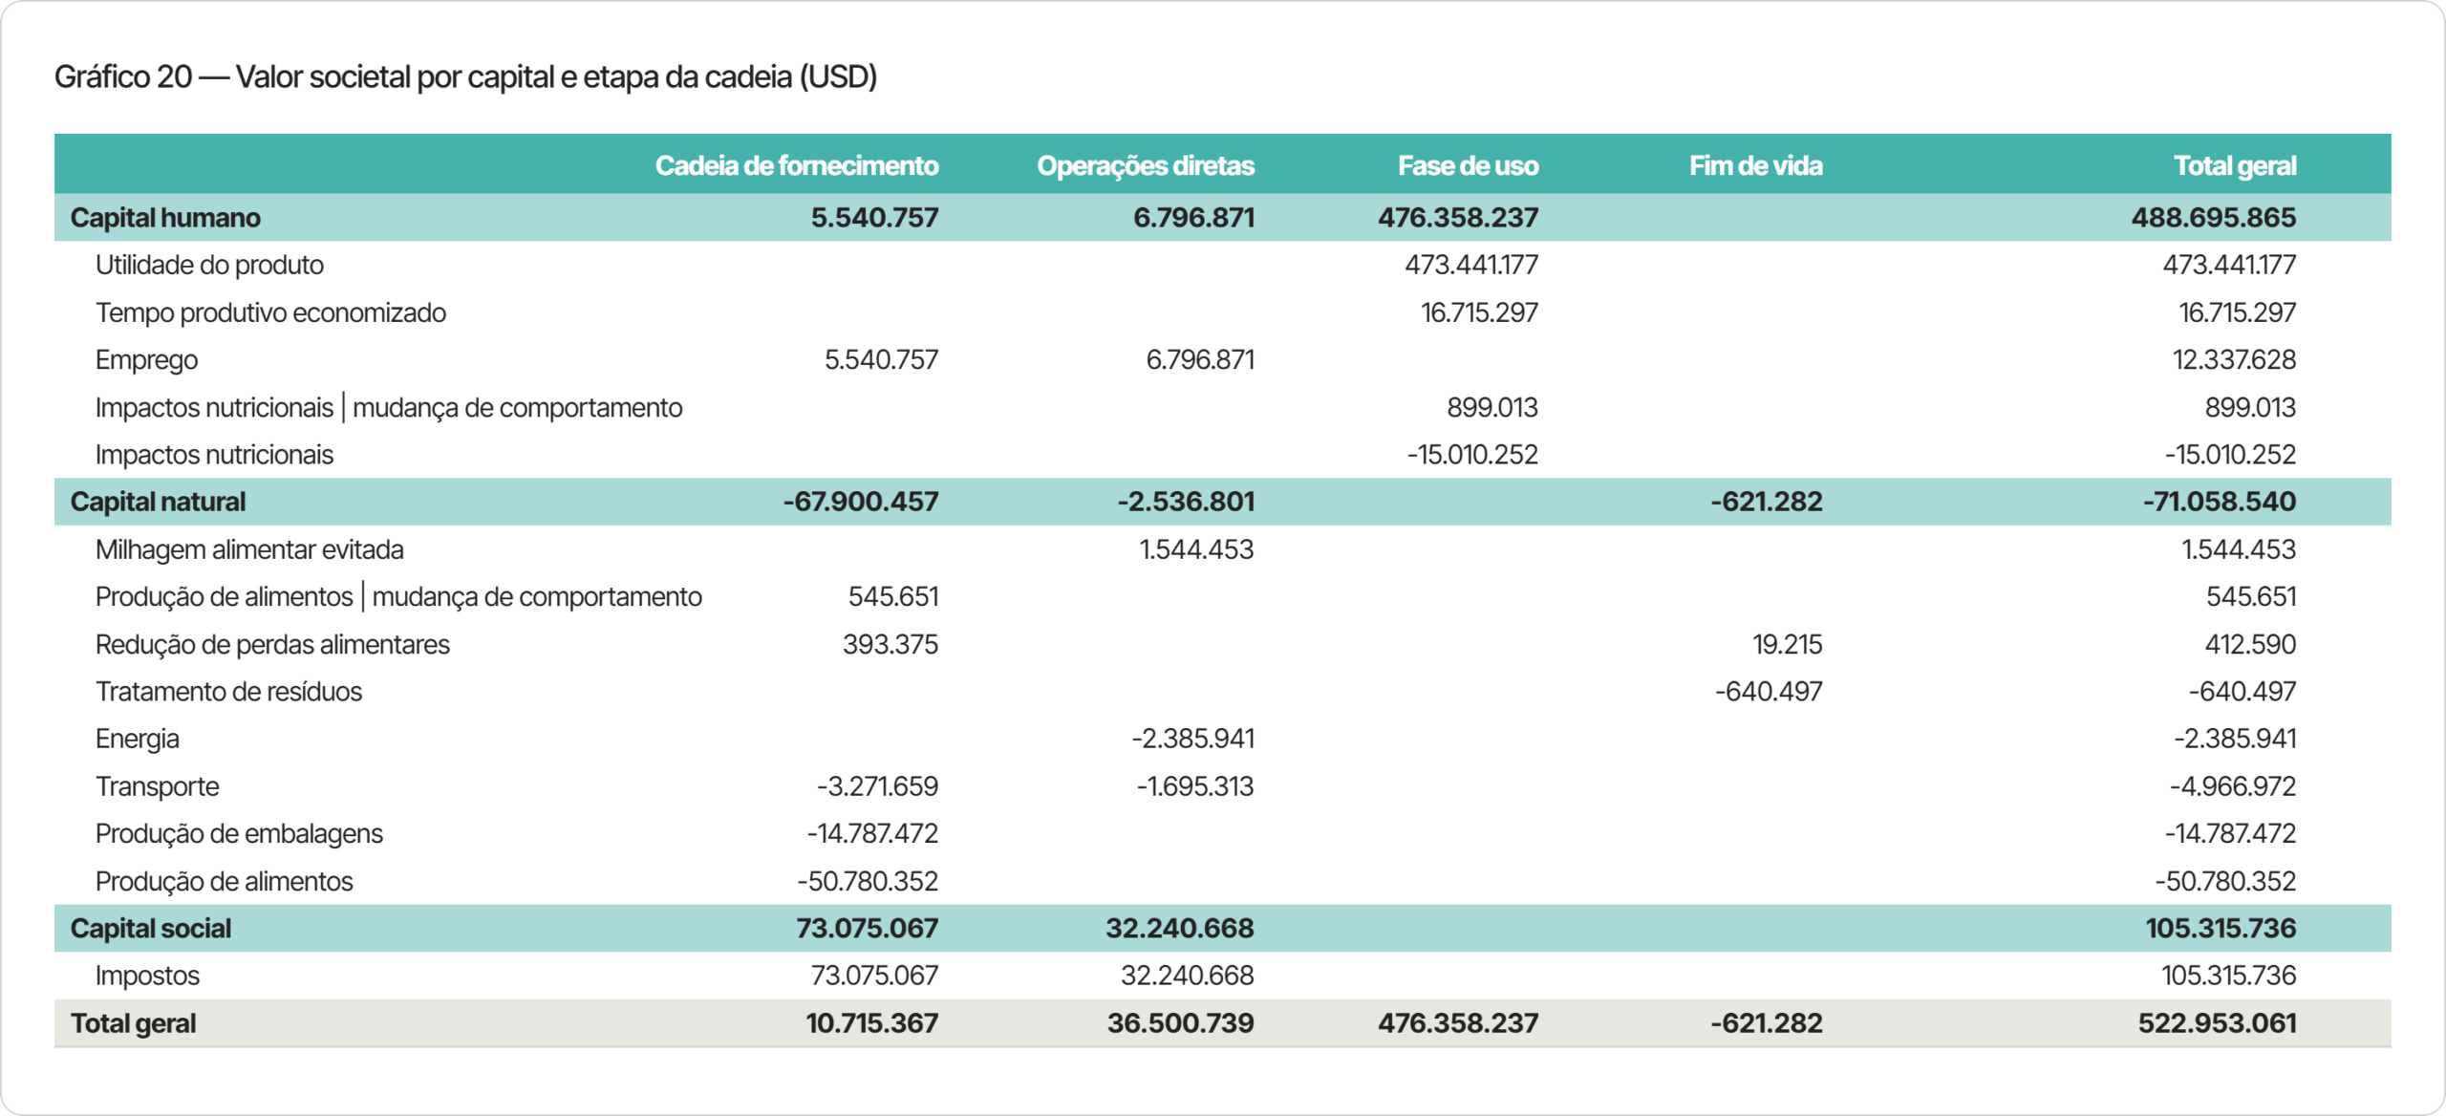Select the Utilidade do produto row label
This screenshot has width=2446, height=1116.
(209, 265)
